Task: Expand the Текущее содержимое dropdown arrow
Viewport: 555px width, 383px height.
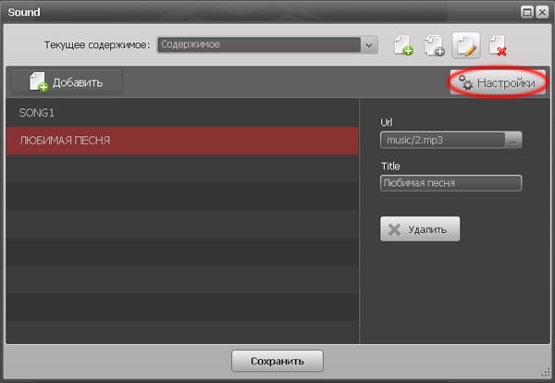Action: click(x=369, y=43)
